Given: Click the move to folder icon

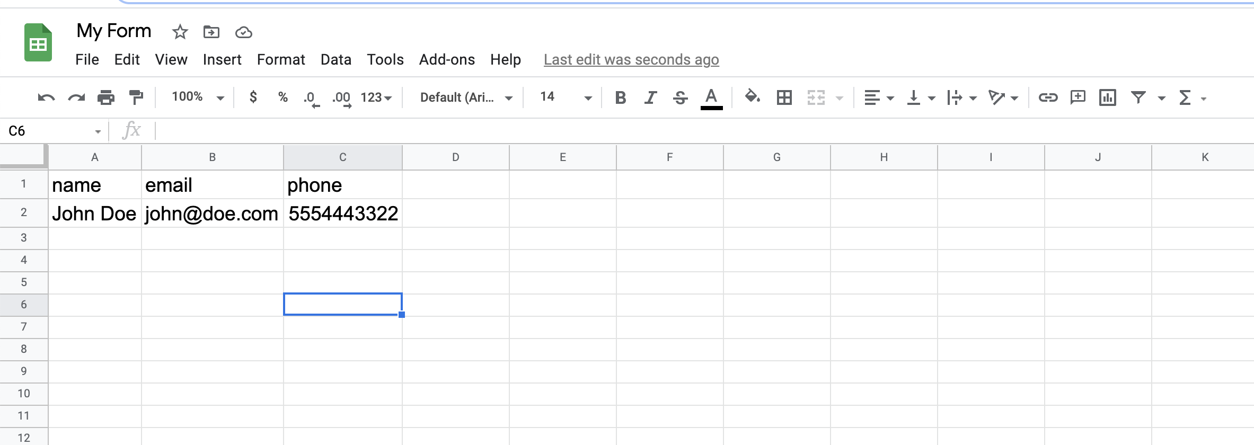Looking at the screenshot, I should 211,32.
